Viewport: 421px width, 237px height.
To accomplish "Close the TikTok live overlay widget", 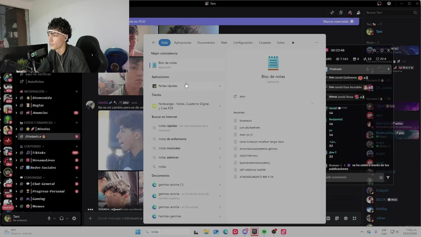I will tap(388, 50).
